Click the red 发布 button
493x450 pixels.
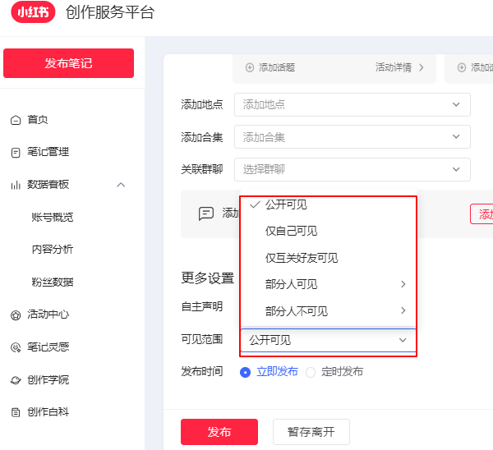pos(219,432)
